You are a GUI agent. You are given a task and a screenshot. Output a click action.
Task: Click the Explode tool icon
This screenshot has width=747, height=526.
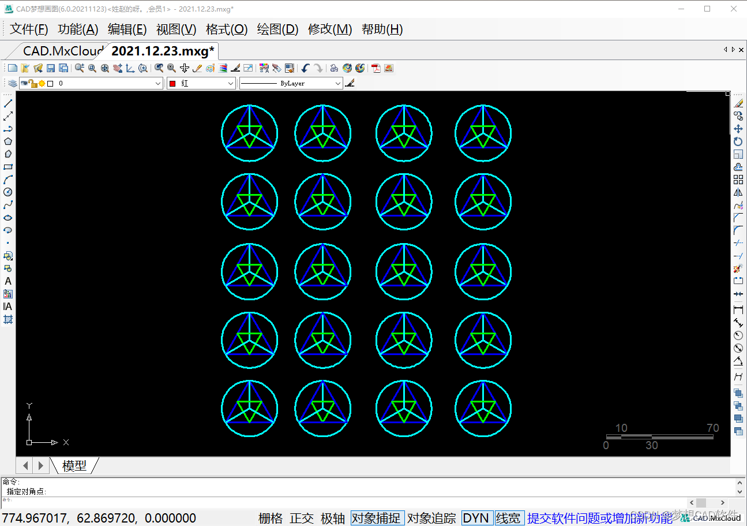pos(738,268)
